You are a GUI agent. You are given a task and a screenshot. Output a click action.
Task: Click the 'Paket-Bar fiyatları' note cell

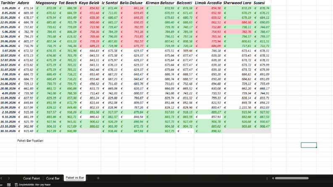(x=30, y=140)
